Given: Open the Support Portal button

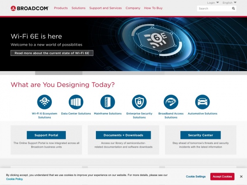Looking at the screenshot, I should click(x=46, y=135).
